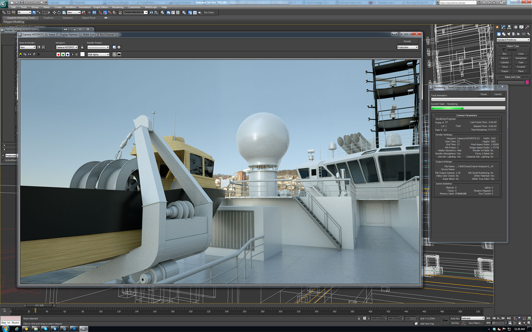Image resolution: width=532 pixels, height=332 pixels.
Task: Expand the Area to Render dropdown
Action: pyautogui.click(x=27, y=47)
